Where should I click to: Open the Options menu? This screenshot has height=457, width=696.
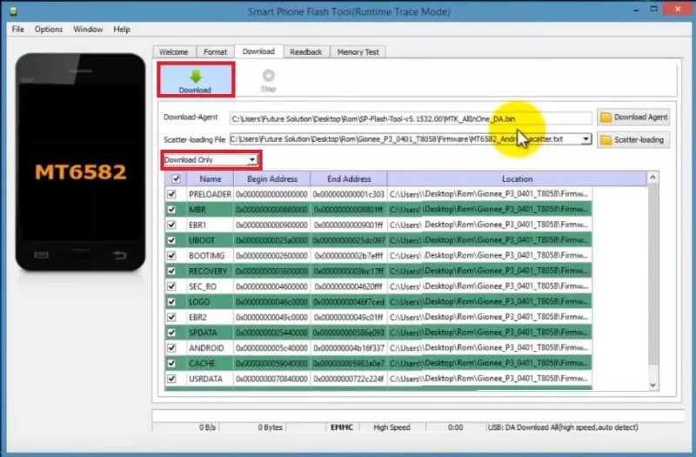48,29
